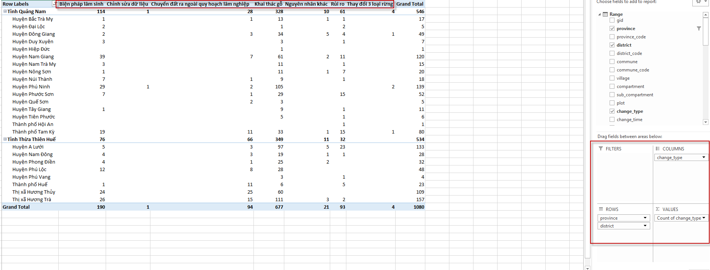Select the 'Thị xã Hương Thủy' row label
The width and height of the screenshot is (710, 270).
click(x=34, y=192)
